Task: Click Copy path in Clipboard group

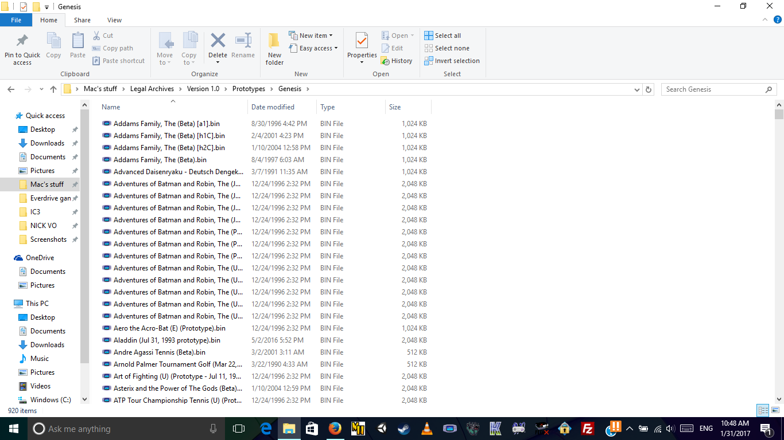Action: [112, 48]
